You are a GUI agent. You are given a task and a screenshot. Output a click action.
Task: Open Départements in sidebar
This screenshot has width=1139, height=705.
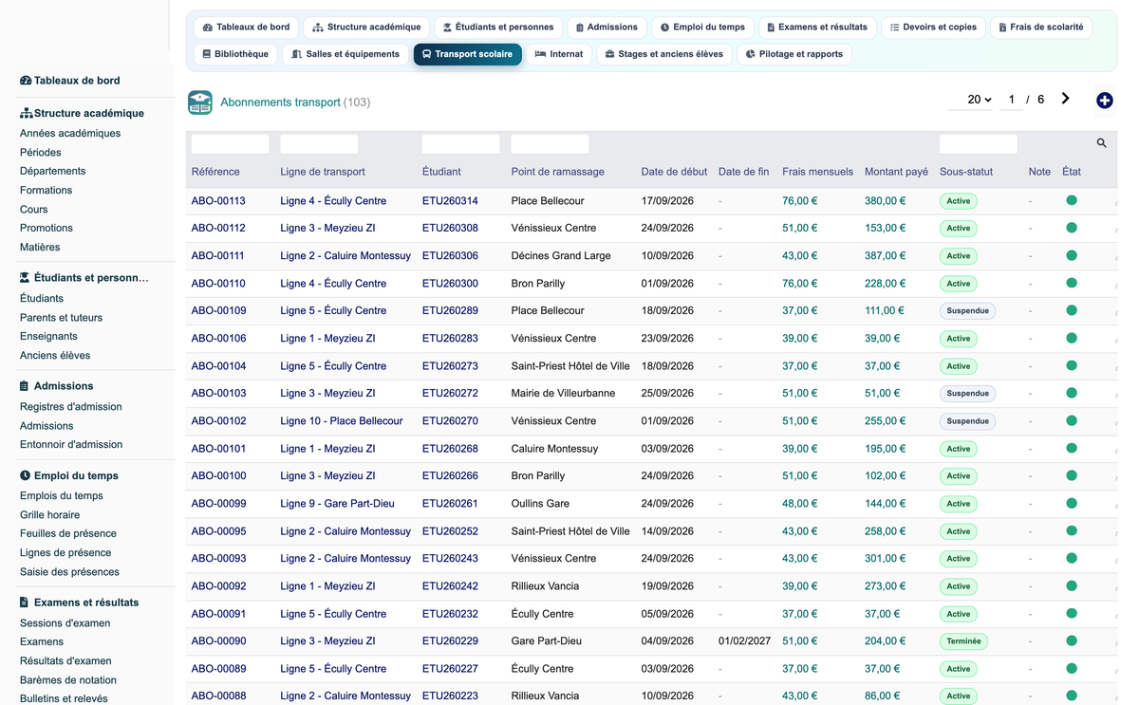(52, 172)
